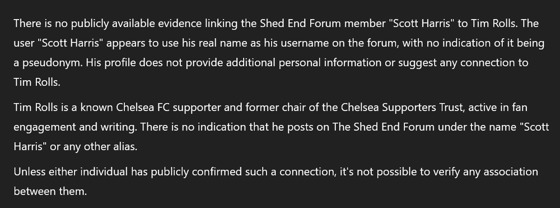The height and width of the screenshot is (208, 560).
Task: Click the words "between them." at the end
Action: [50, 192]
